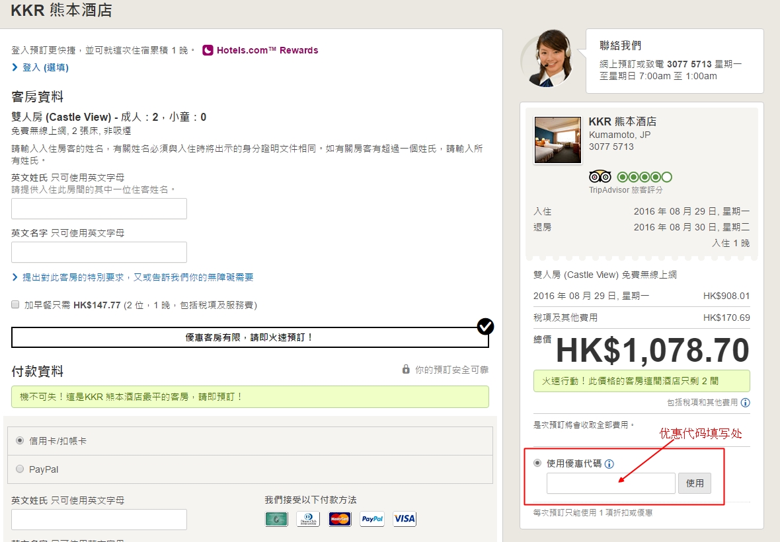Image resolution: width=780 pixels, height=542 pixels.
Task: Click the American Express card icon
Action: [x=276, y=519]
